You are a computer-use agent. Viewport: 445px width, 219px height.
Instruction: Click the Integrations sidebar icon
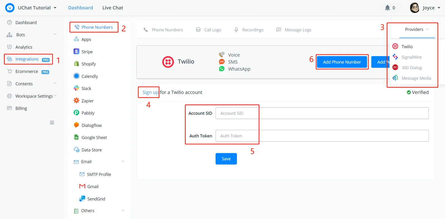click(x=9, y=59)
